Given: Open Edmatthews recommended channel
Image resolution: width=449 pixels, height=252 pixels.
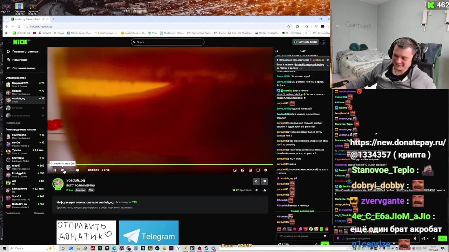Looking at the screenshot, I should click(x=25, y=190).
